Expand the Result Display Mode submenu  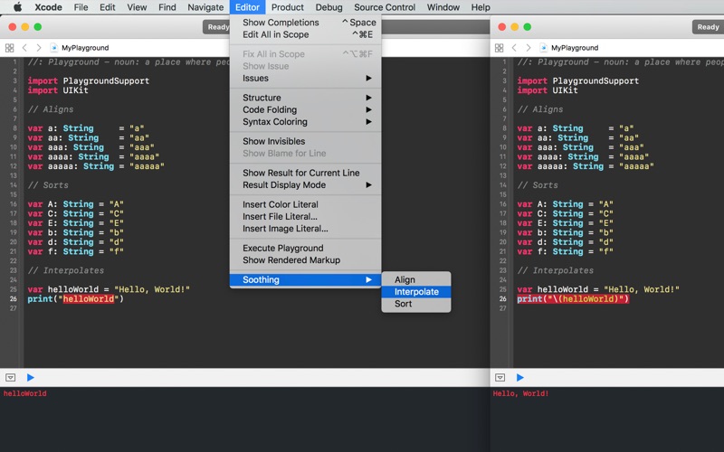(305, 185)
